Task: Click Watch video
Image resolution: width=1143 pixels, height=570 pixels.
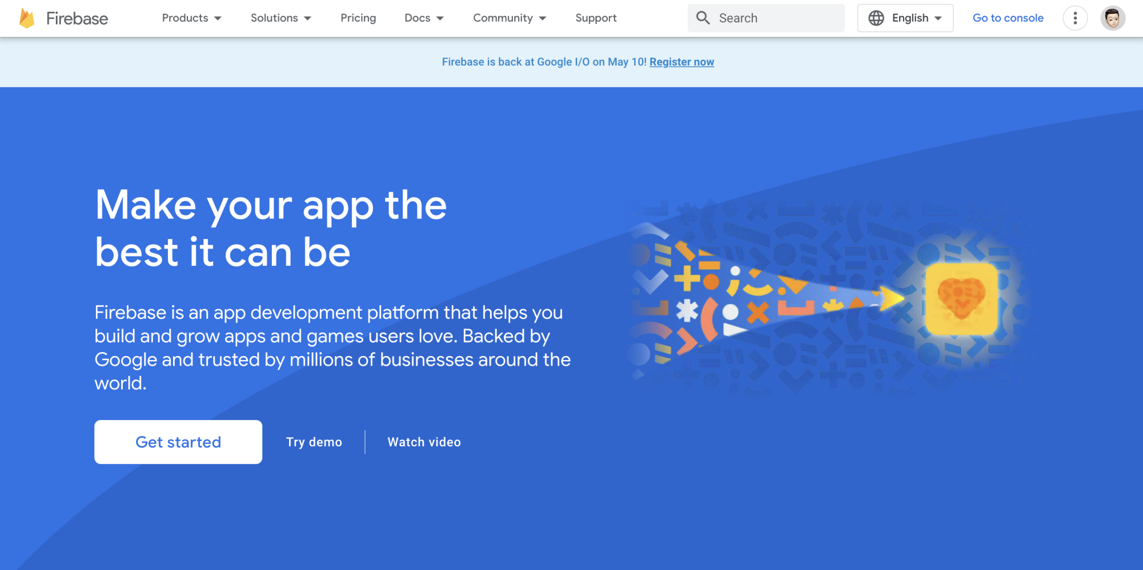Action: (424, 441)
